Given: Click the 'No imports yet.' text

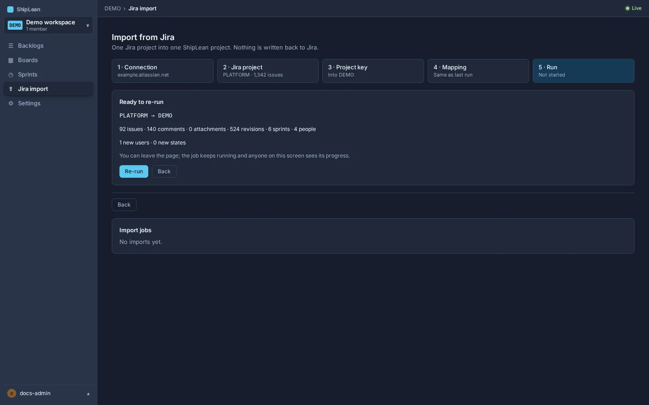Looking at the screenshot, I should coord(141,242).
